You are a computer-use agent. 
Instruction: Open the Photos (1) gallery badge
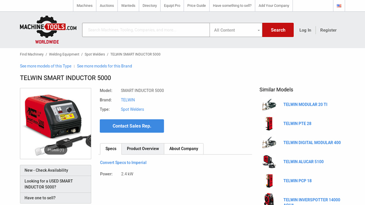56,150
